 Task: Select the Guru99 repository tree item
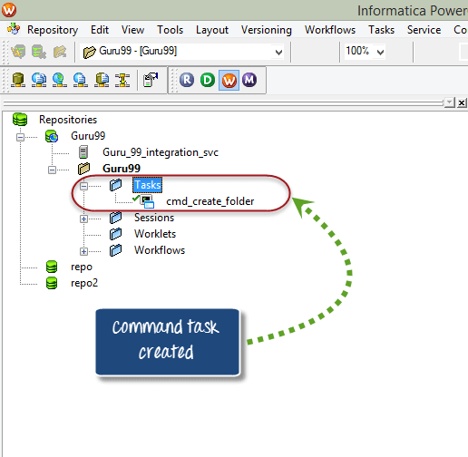click(x=88, y=136)
